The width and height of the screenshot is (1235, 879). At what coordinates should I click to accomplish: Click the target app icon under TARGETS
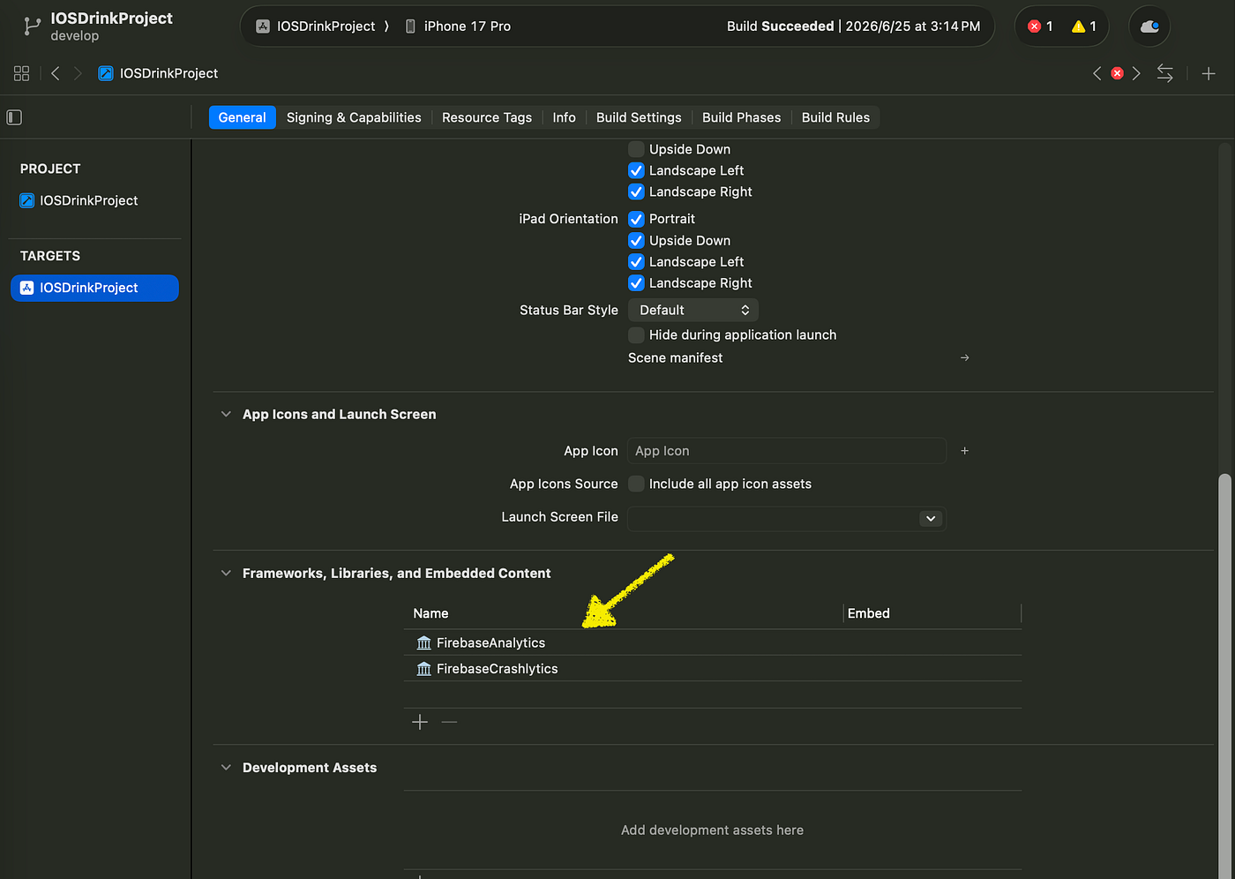pos(27,288)
